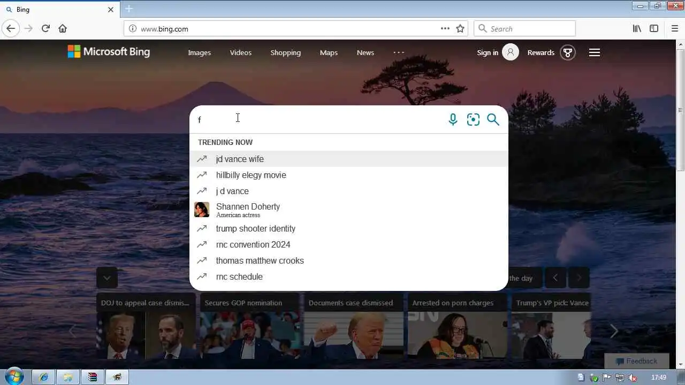This screenshot has height=385, width=685.
Task: Select suggestion 'jd vance wife'
Action: point(348,159)
